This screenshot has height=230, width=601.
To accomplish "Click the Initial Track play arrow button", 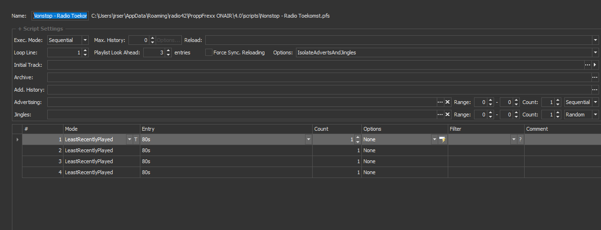I will click(x=595, y=65).
